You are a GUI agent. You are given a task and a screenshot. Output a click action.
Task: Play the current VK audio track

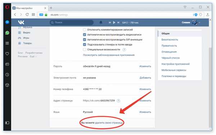pyautogui.click(x=114, y=23)
